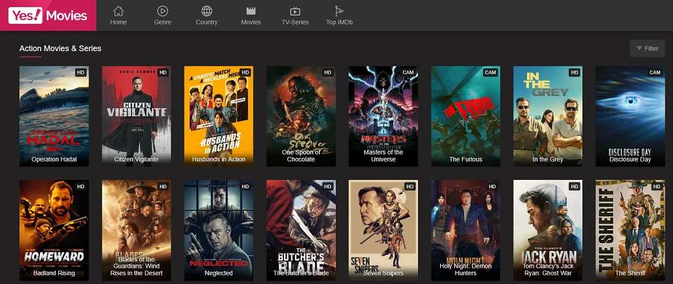673x284 pixels.
Task: Go to the Top IMDb menu label
Action: [340, 22]
